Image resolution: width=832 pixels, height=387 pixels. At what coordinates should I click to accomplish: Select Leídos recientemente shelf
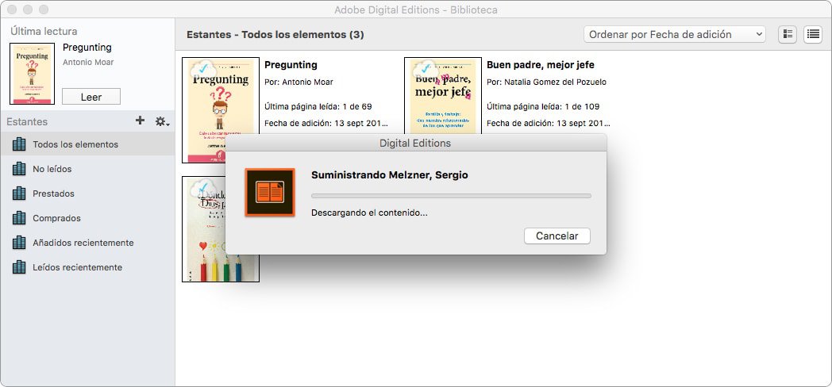click(x=87, y=267)
